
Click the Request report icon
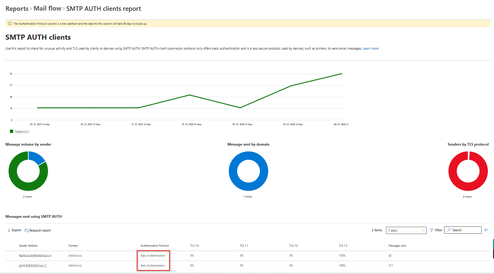(26, 231)
